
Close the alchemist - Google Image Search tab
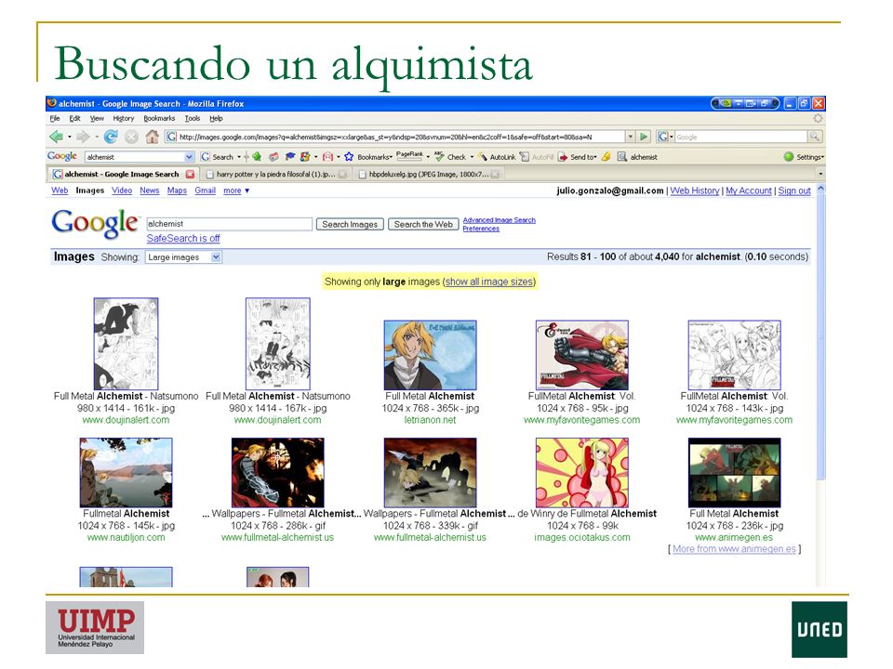tap(190, 174)
